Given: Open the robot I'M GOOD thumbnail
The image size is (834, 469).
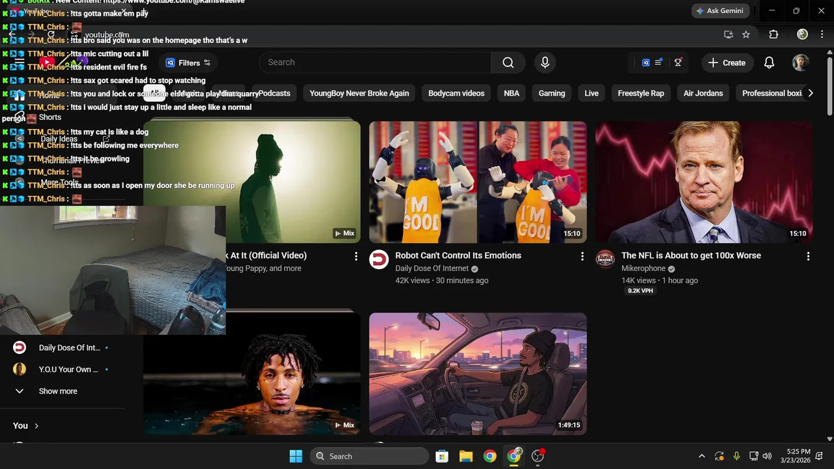Looking at the screenshot, I should click(478, 182).
